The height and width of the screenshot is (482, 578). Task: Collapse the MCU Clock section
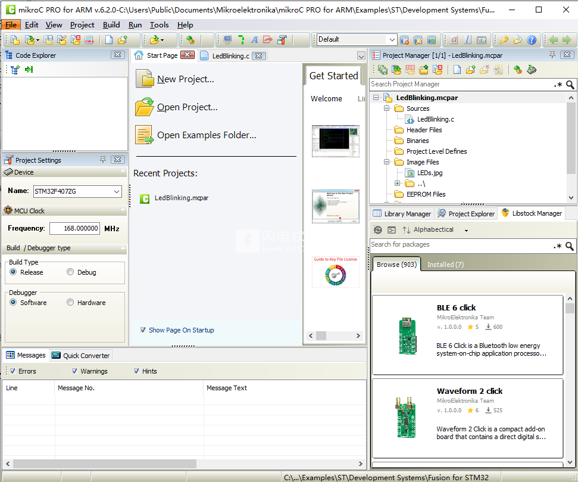123,210
